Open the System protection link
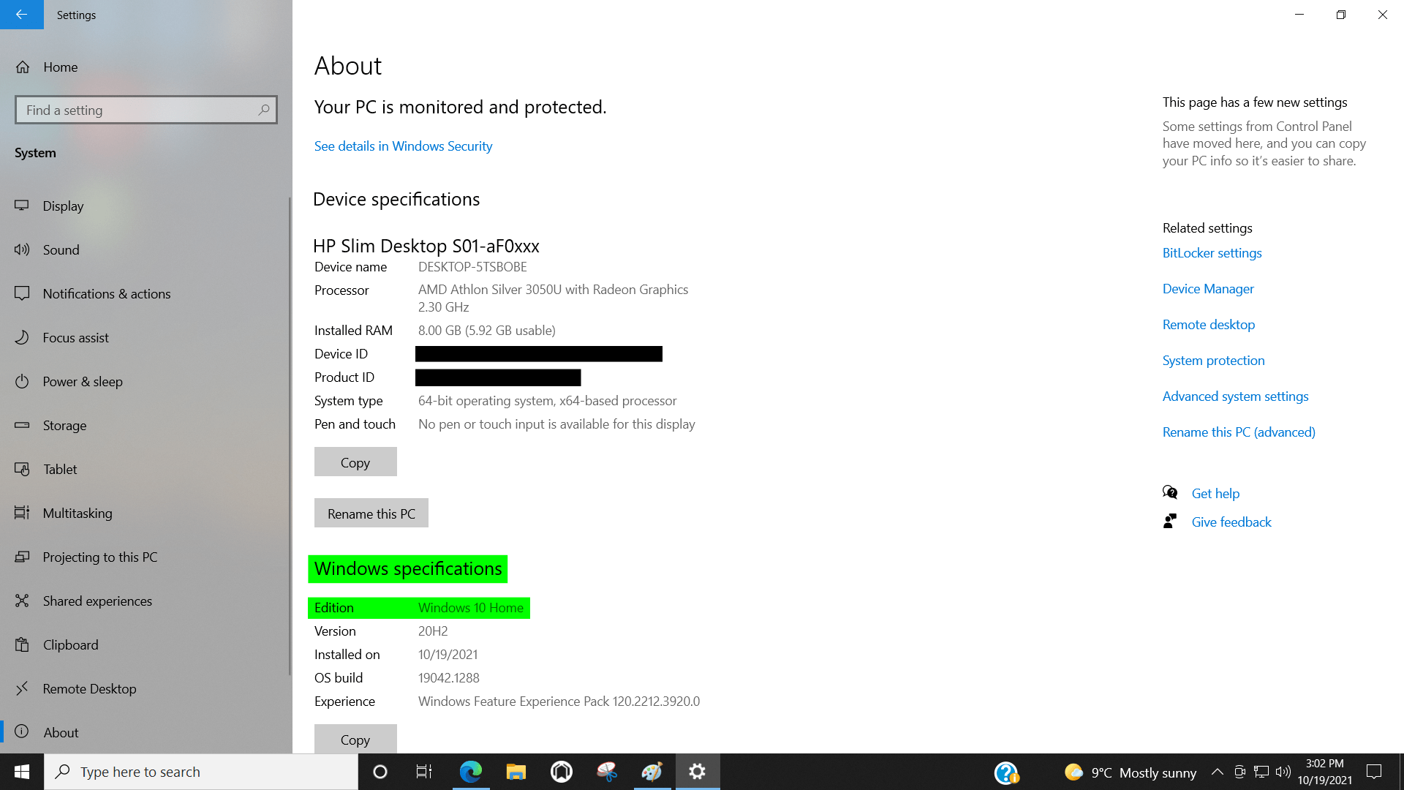Screen dimensions: 1404x790 pyautogui.click(x=1213, y=361)
